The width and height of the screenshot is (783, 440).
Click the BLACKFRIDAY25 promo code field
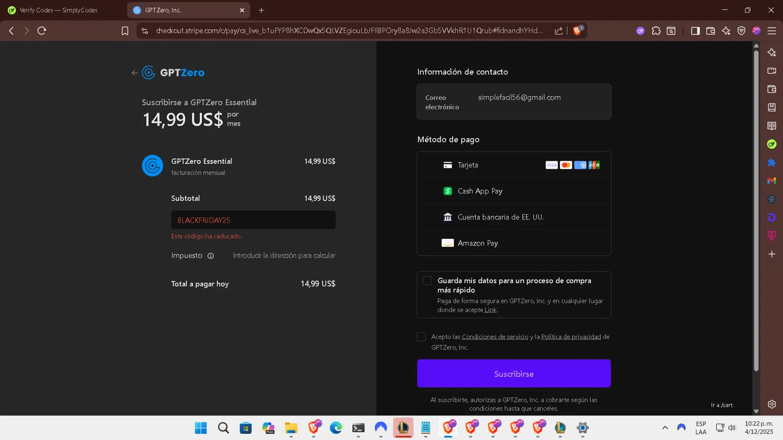tap(253, 220)
